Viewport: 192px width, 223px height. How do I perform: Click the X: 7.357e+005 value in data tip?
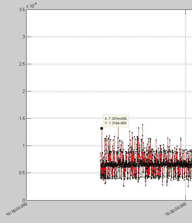point(116,119)
